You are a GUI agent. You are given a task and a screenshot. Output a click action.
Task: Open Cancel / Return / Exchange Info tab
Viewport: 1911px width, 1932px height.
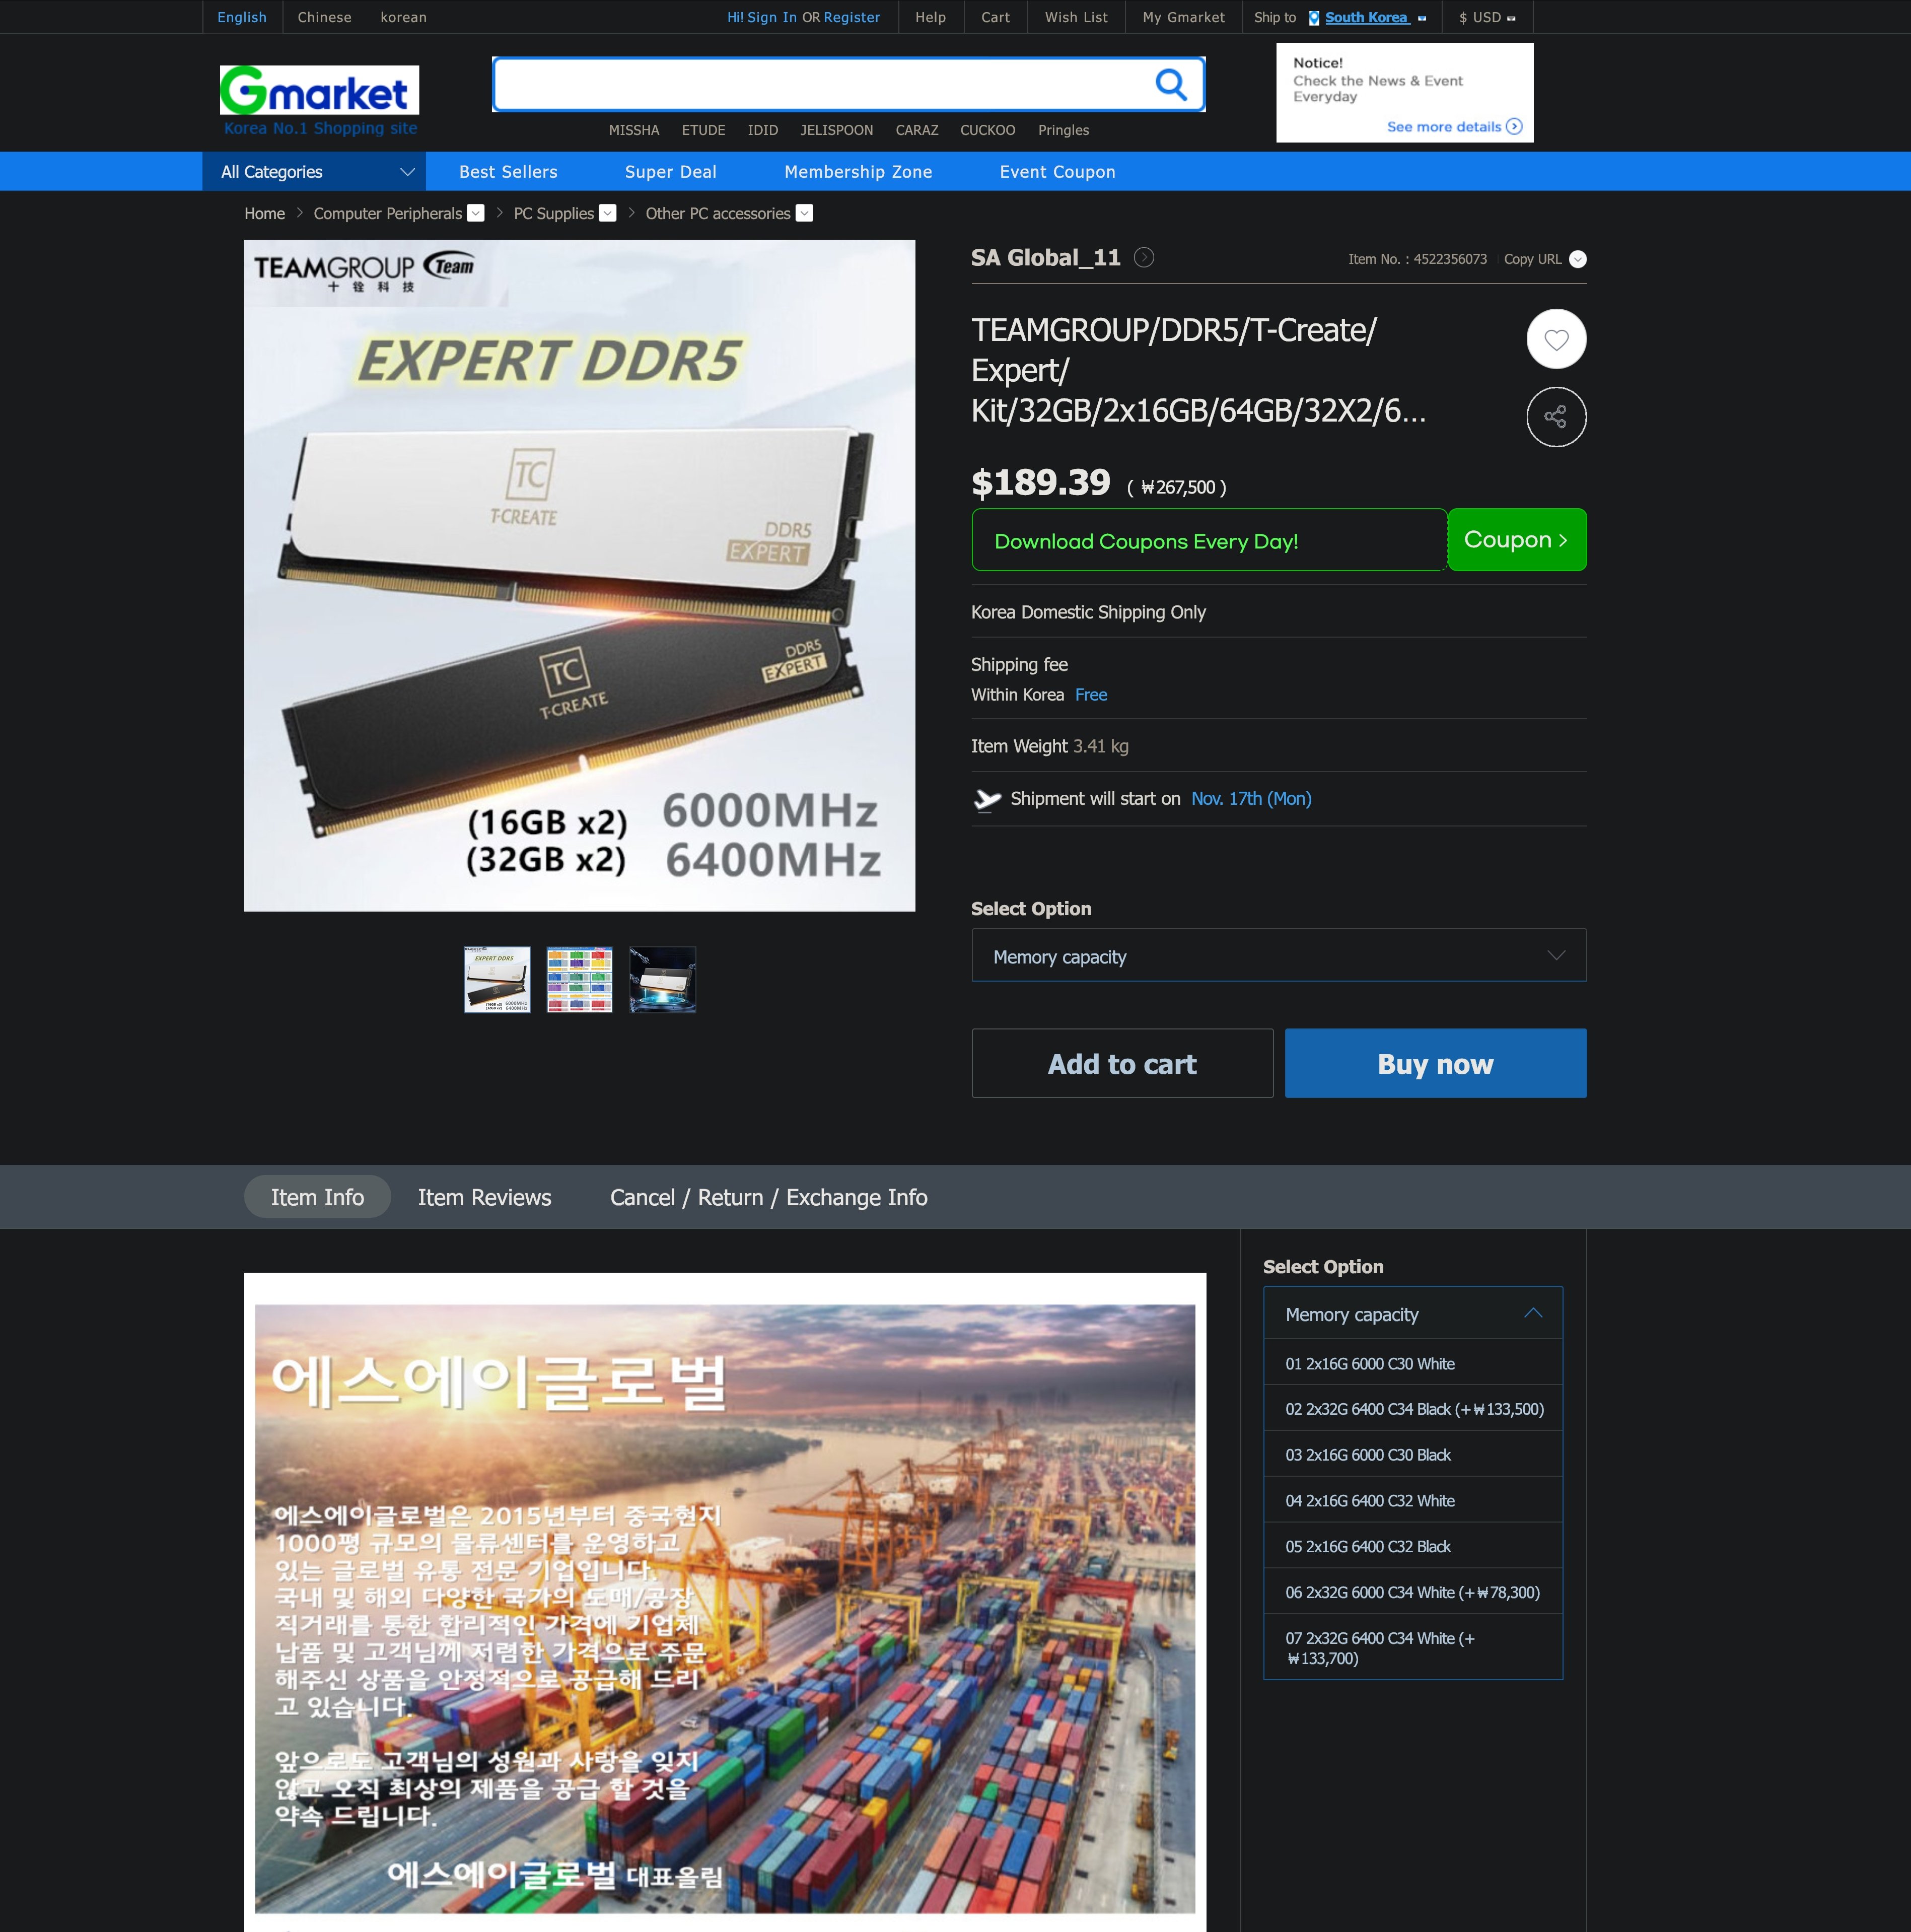[768, 1197]
